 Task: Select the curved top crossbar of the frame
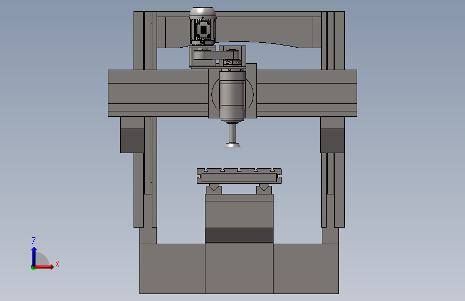tap(239, 29)
